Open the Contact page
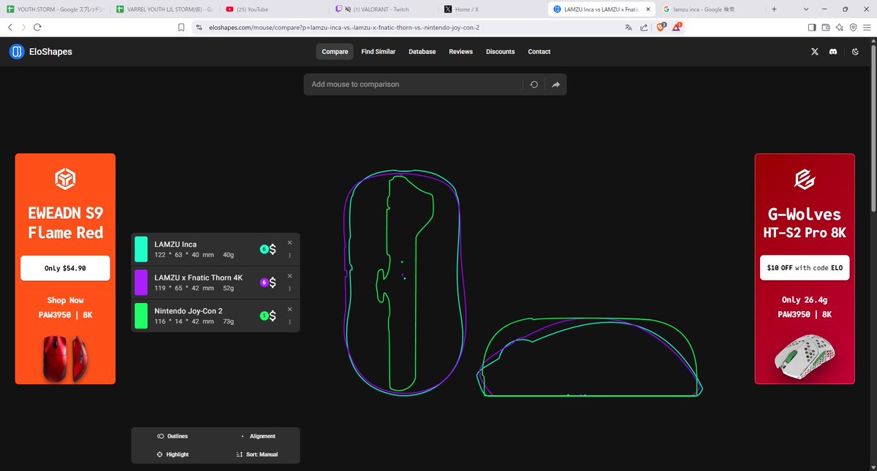Image resolution: width=877 pixels, height=471 pixels. [539, 52]
